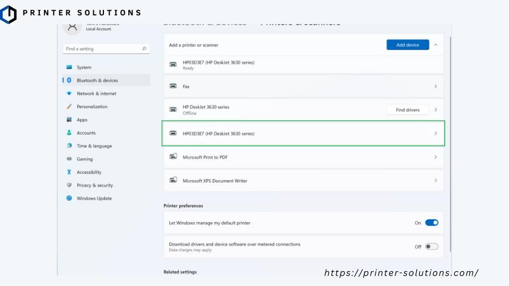
Task: Click the search magnifier icon
Action: (144, 49)
